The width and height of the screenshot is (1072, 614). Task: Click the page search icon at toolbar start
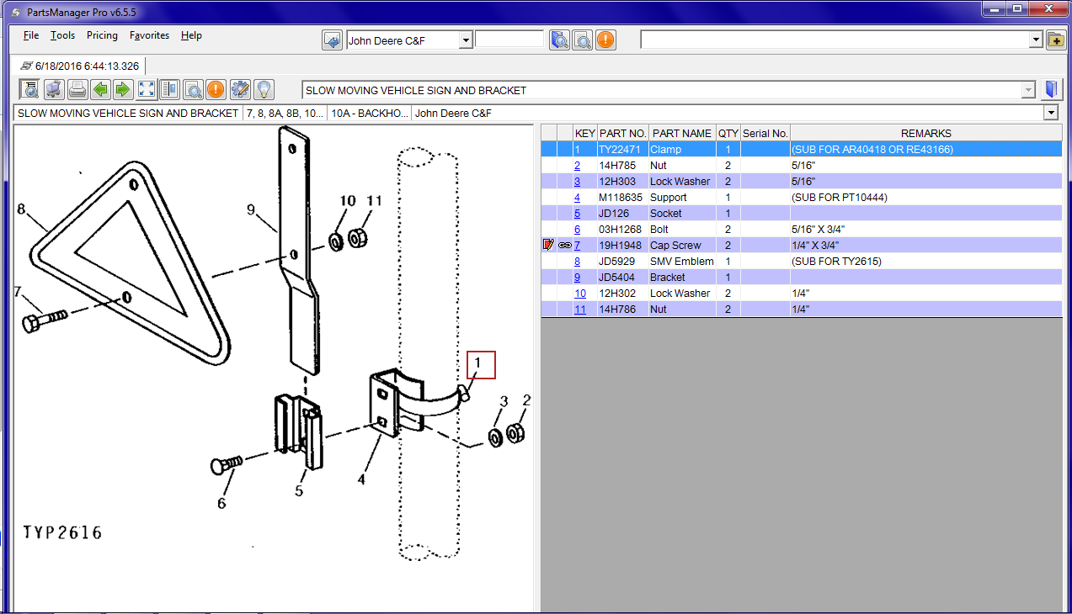coord(29,89)
